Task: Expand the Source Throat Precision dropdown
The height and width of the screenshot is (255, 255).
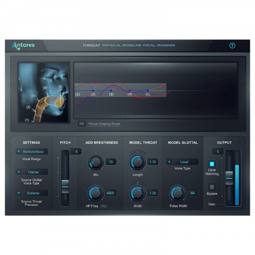Action: (32, 193)
